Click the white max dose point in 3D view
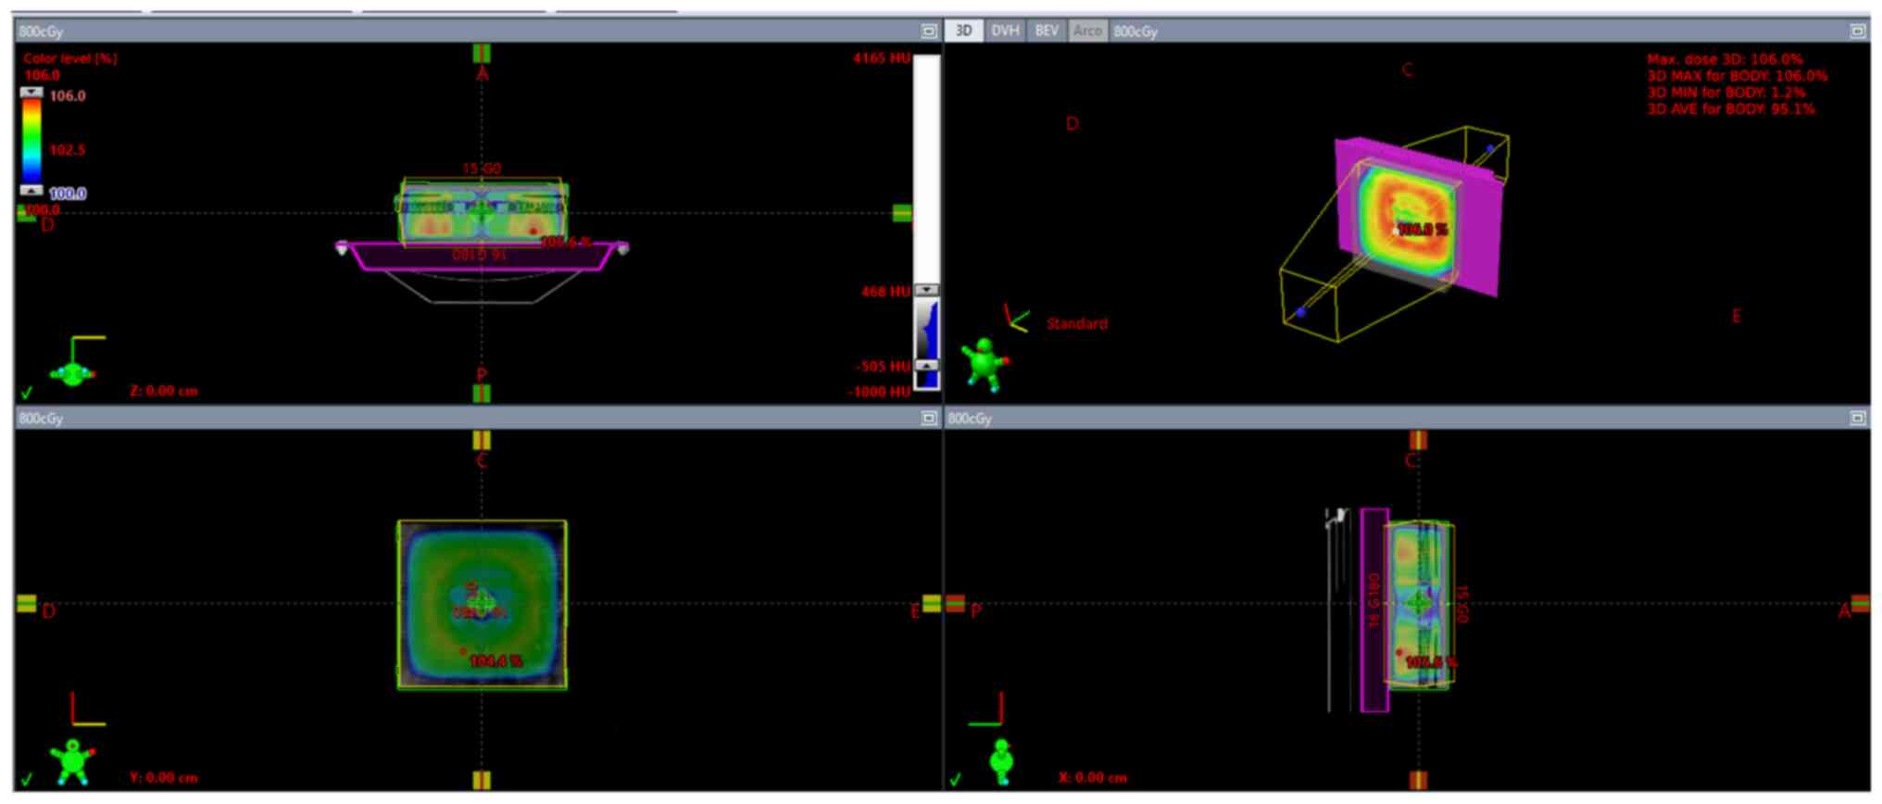This screenshot has height=804, width=1882. (1396, 230)
